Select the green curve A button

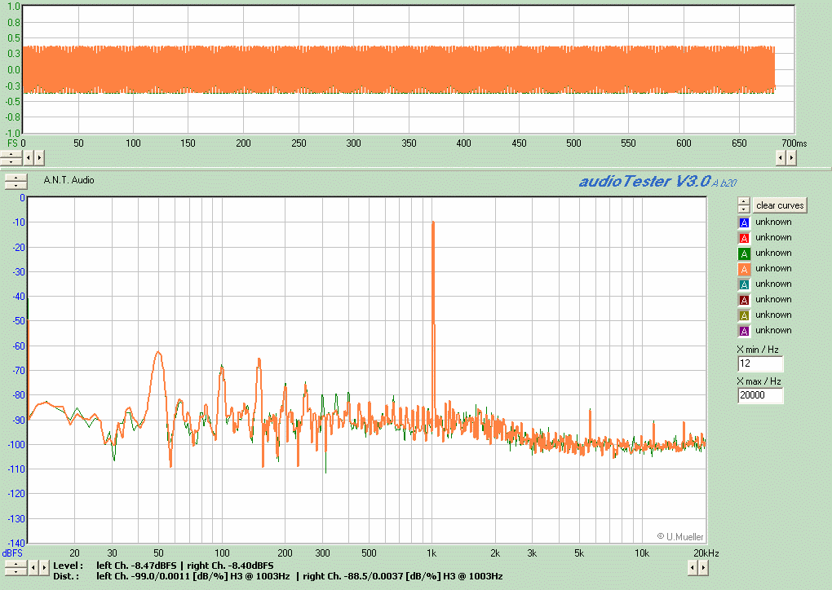[743, 253]
